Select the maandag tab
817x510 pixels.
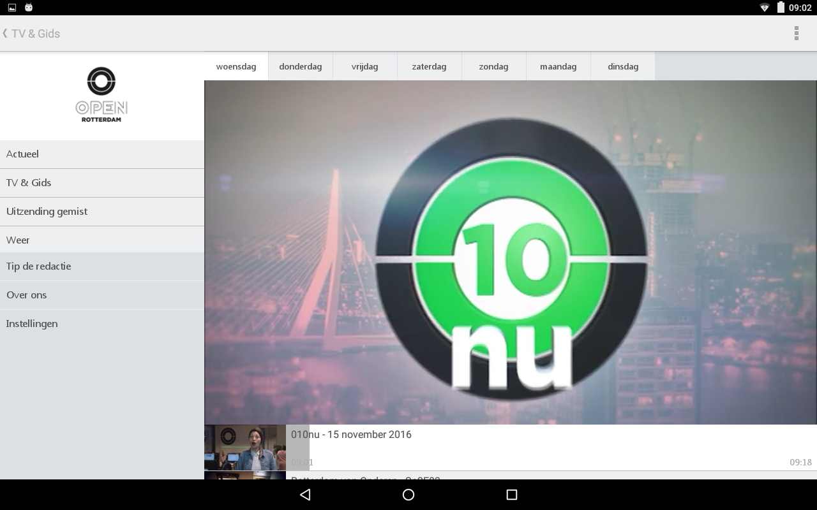pyautogui.click(x=558, y=66)
